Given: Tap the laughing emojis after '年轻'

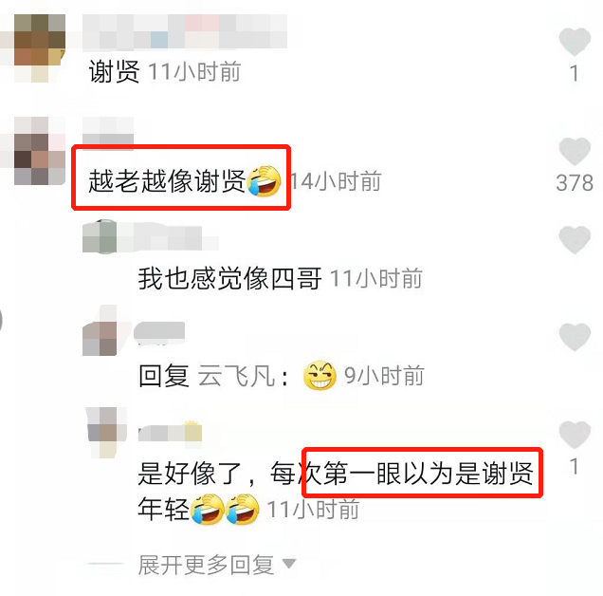Looking at the screenshot, I should pos(225,509).
